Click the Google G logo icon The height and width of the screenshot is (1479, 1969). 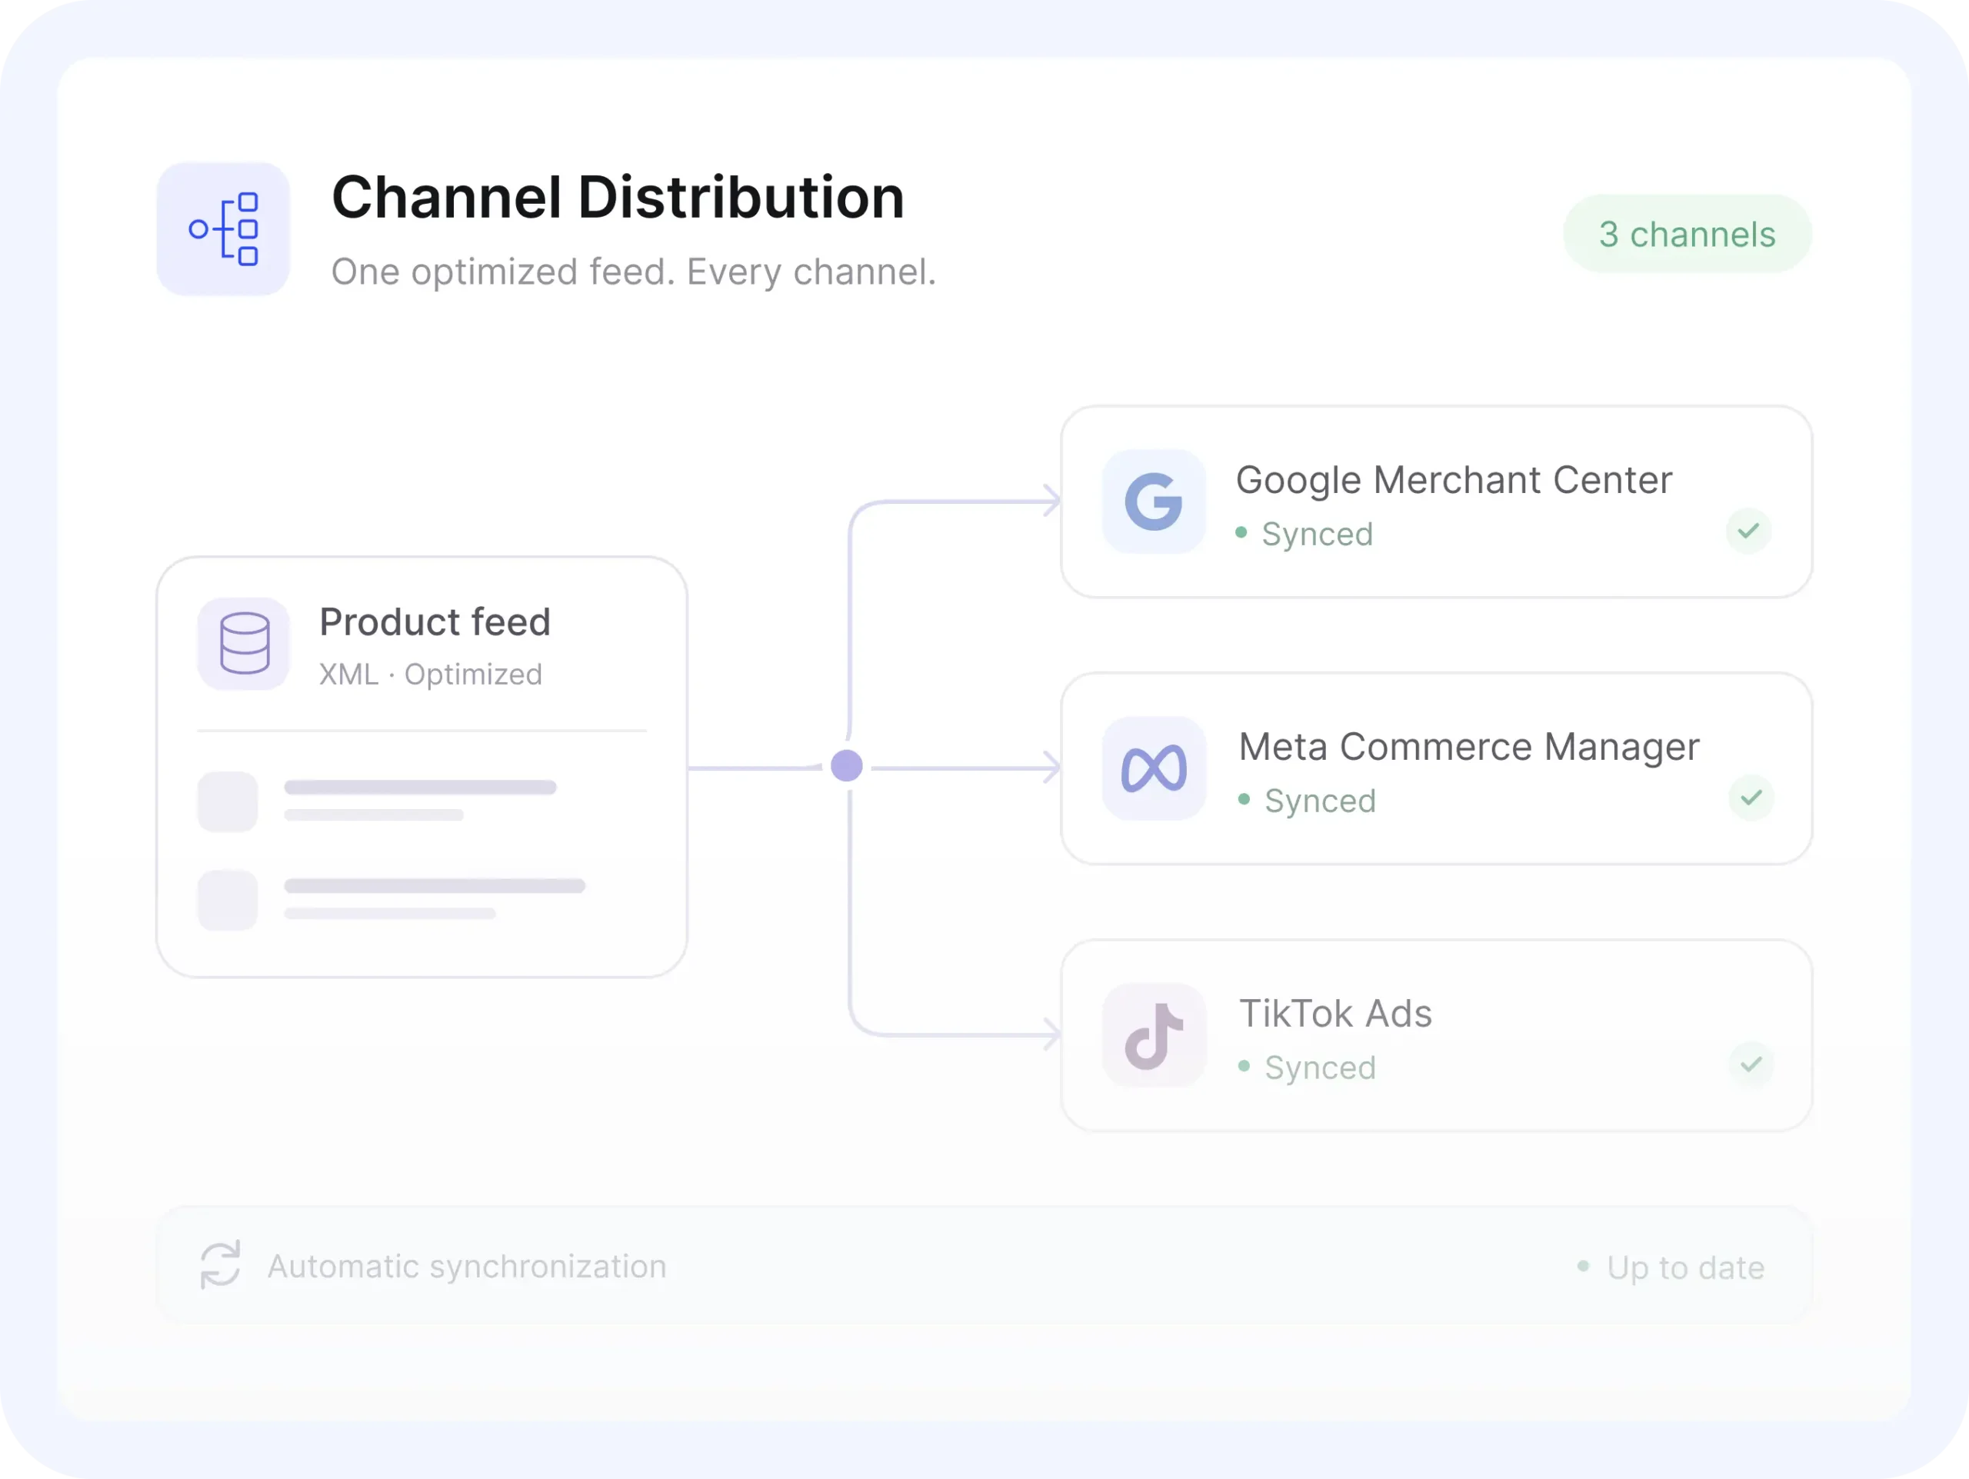[1154, 501]
